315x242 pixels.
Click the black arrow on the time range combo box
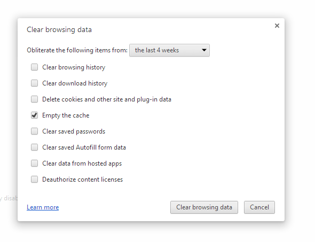click(x=204, y=50)
